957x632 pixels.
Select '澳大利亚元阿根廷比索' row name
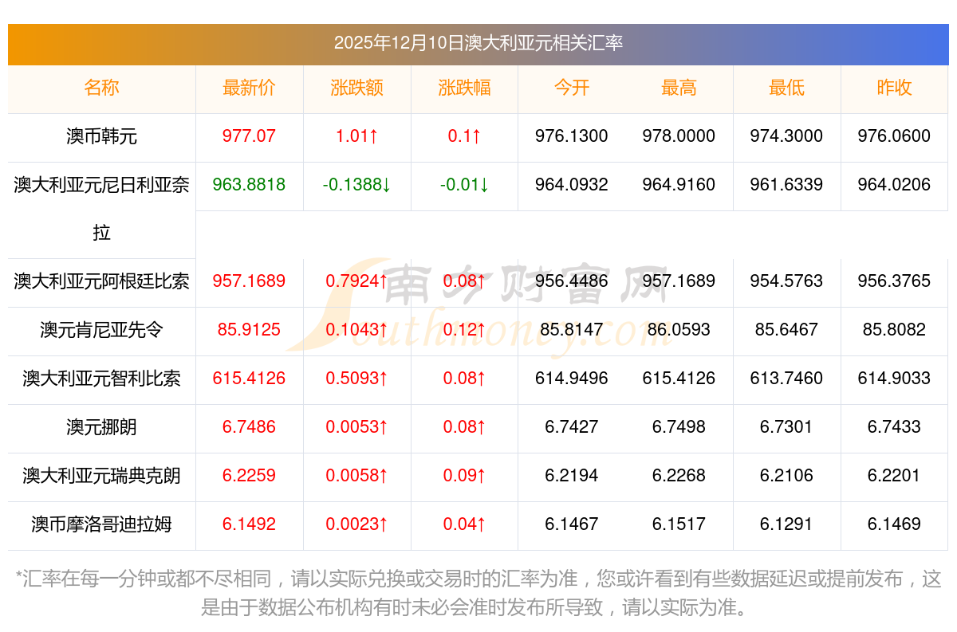[x=101, y=281]
